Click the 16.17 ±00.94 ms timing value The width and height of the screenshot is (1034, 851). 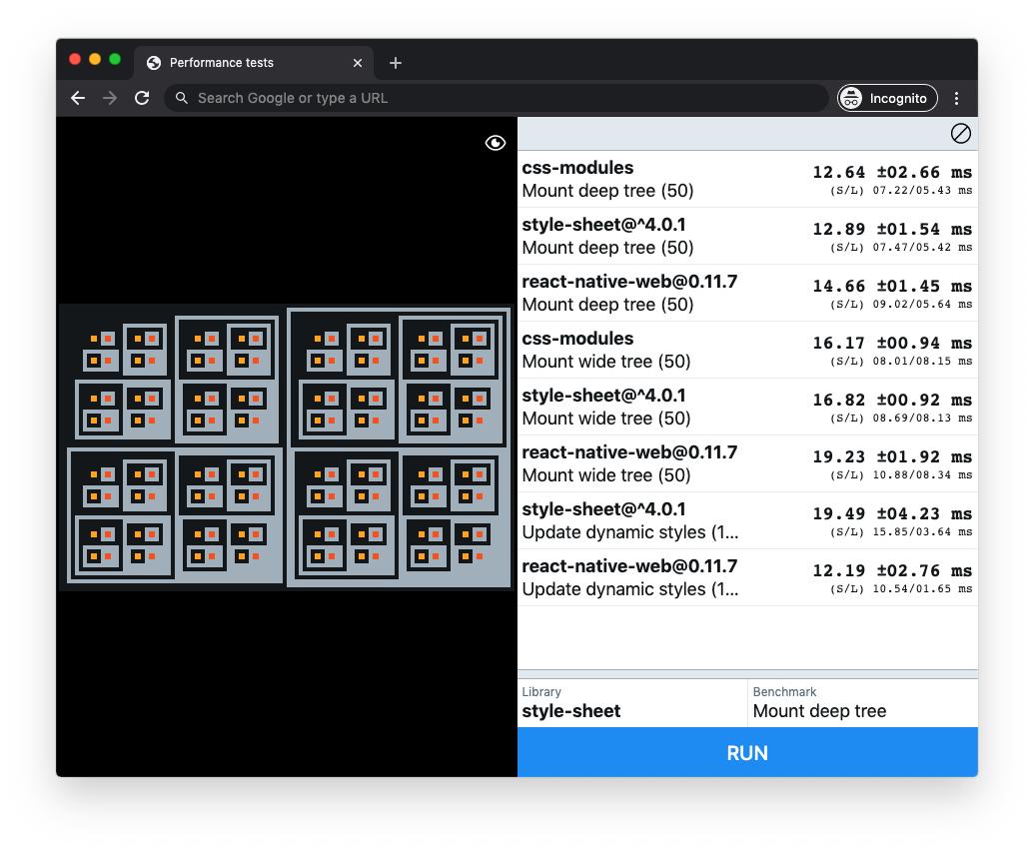[892, 343]
